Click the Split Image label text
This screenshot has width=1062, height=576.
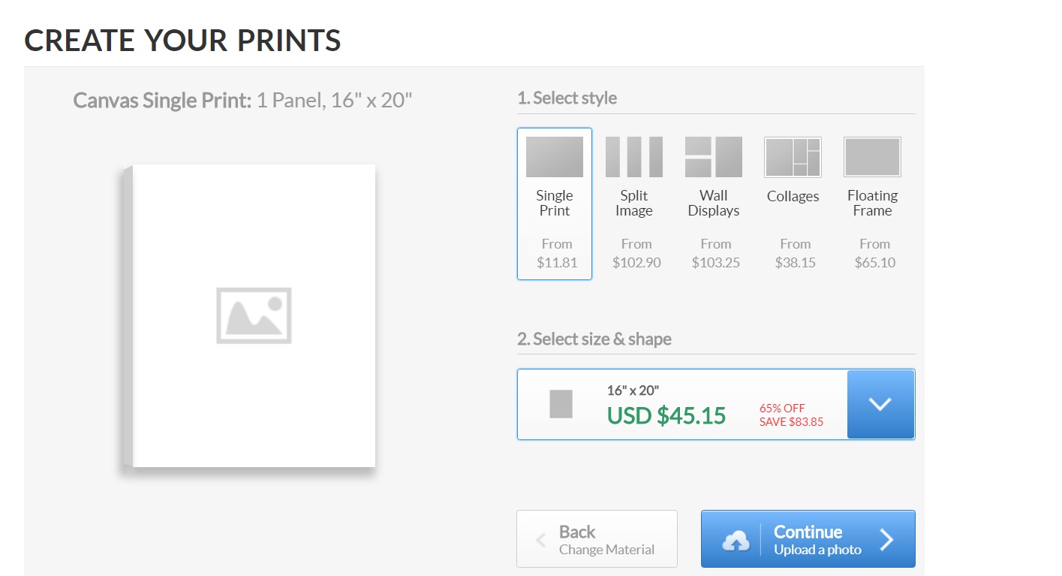(634, 204)
